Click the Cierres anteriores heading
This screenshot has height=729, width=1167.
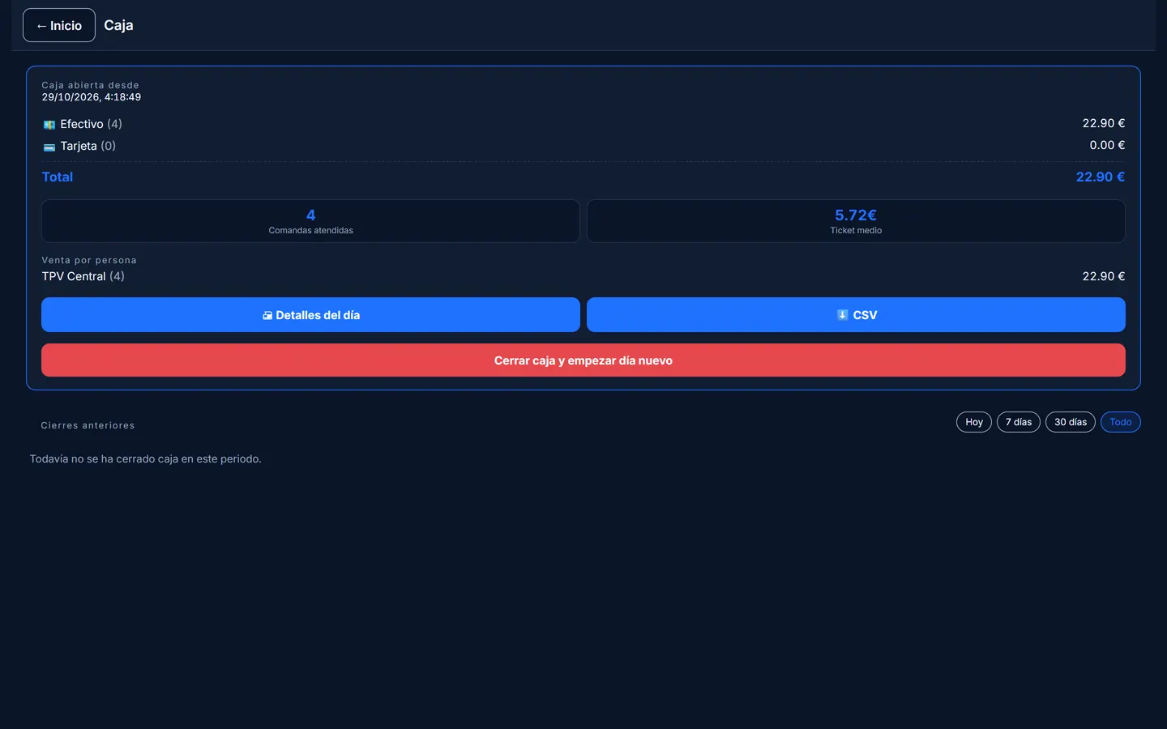click(88, 425)
